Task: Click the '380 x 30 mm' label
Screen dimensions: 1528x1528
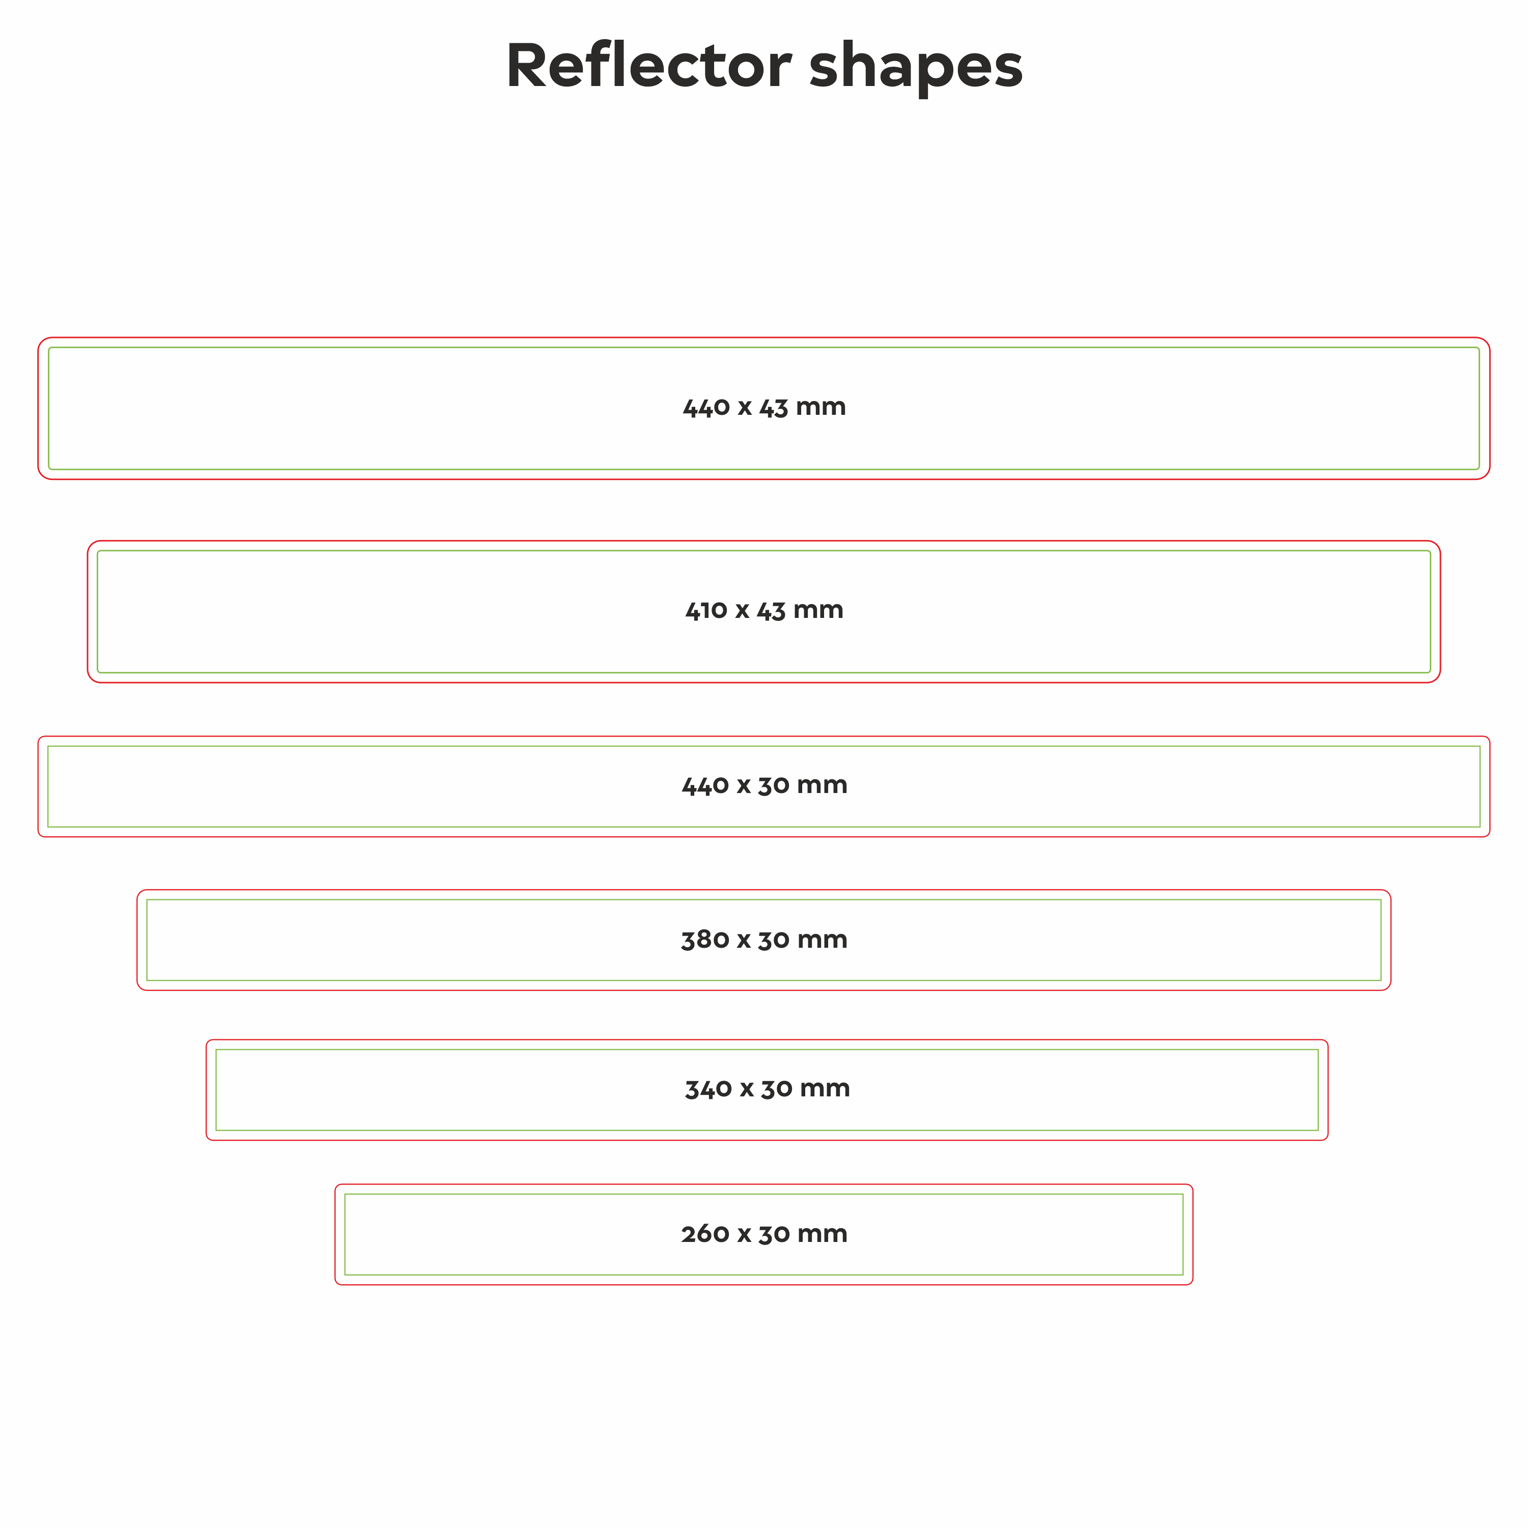Action: [x=764, y=940]
